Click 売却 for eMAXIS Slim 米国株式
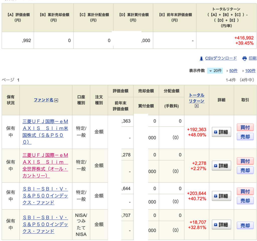Screen dimensions: 257x241 (x=245, y=137)
